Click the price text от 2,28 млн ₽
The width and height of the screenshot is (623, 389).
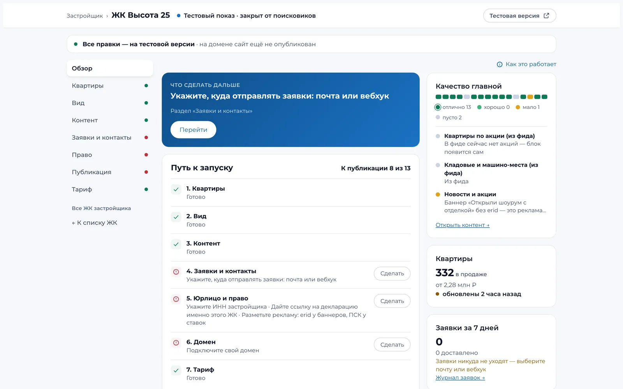click(456, 285)
